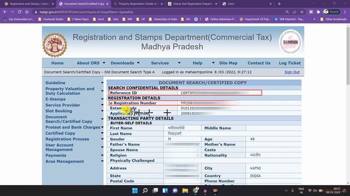This screenshot has width=350, height=196.
Task: Open the Facebook Studio bookmark
Action: [x=51, y=20]
